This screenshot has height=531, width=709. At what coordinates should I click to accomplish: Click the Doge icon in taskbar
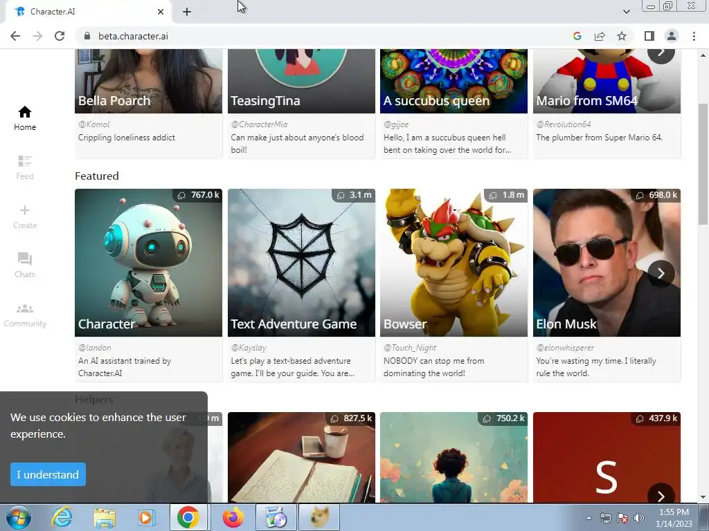(x=318, y=517)
